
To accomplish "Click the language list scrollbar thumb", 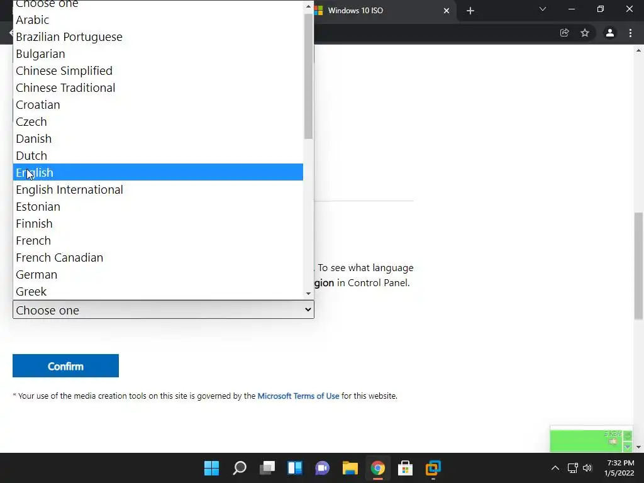I will [x=308, y=76].
